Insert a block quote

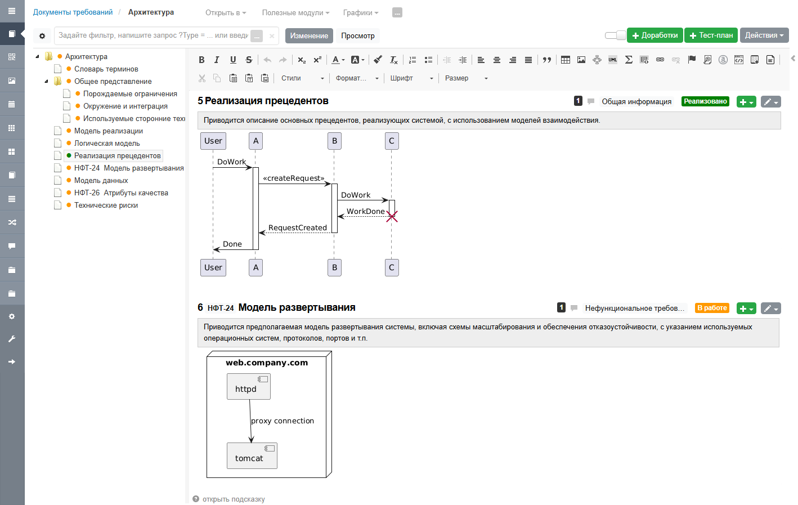[547, 60]
